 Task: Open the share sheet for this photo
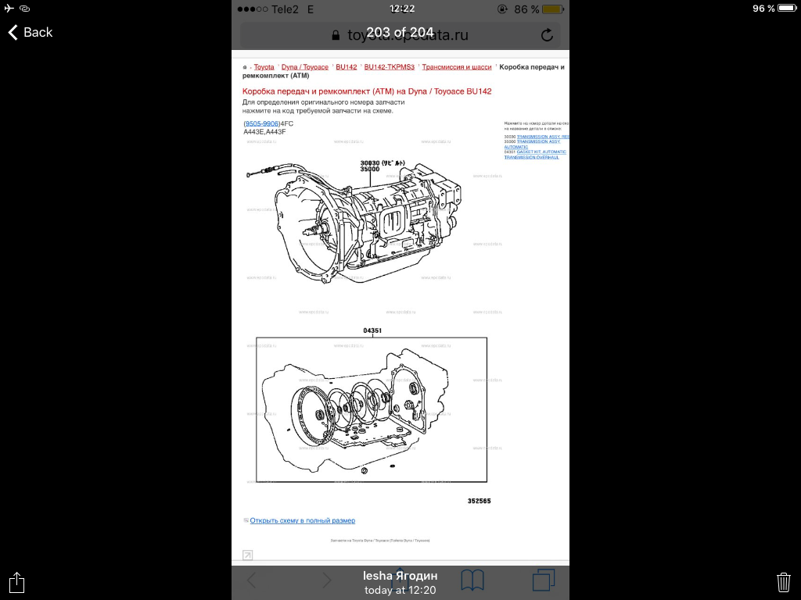(17, 582)
